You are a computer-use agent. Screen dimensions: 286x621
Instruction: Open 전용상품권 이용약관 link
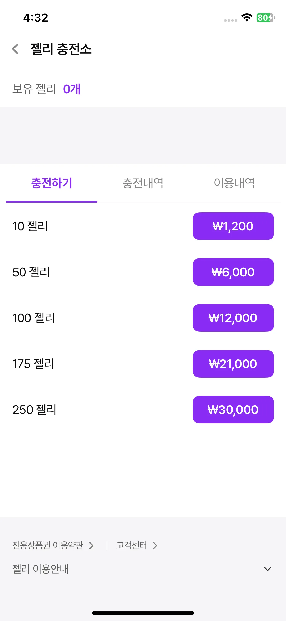point(48,546)
